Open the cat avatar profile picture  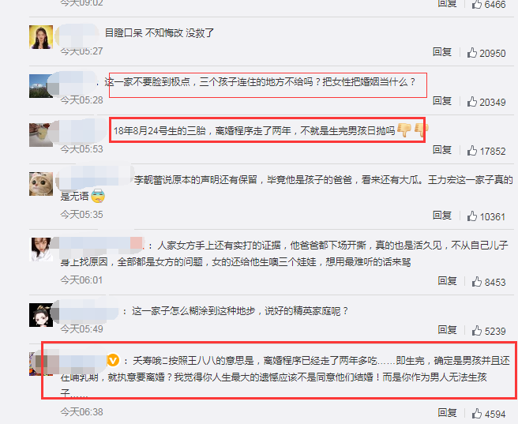(41, 184)
